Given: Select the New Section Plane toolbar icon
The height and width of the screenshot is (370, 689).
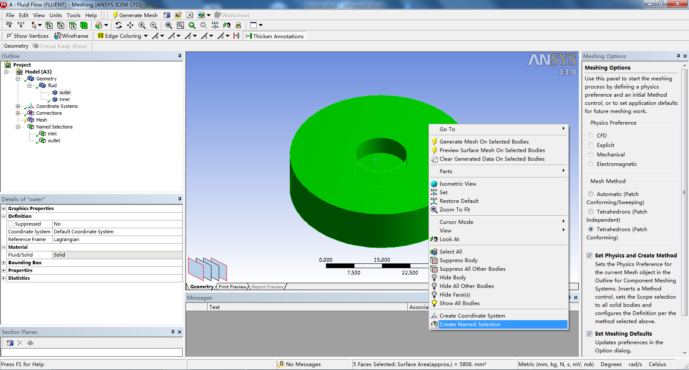Looking at the screenshot, I should tap(167, 15).
